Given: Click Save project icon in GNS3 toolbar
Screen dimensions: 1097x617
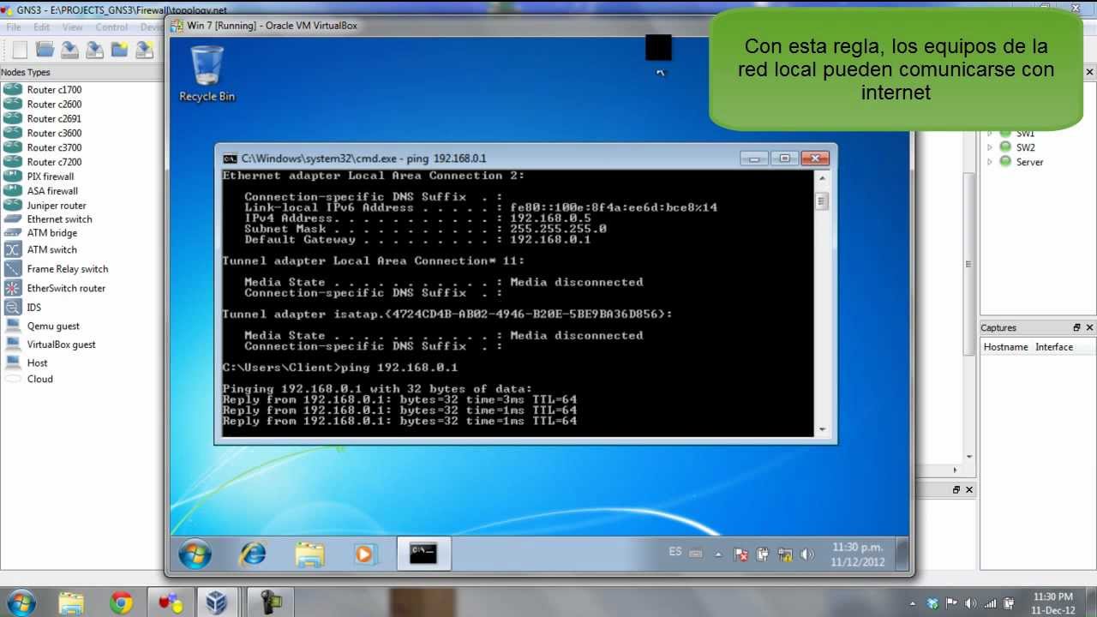Looking at the screenshot, I should 69,50.
